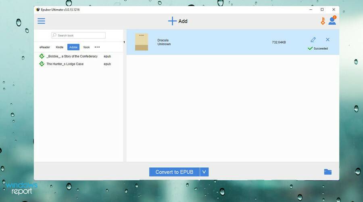Select the _Bobbie_ Story of the Confederacy book
This screenshot has width=363, height=202.
point(72,57)
